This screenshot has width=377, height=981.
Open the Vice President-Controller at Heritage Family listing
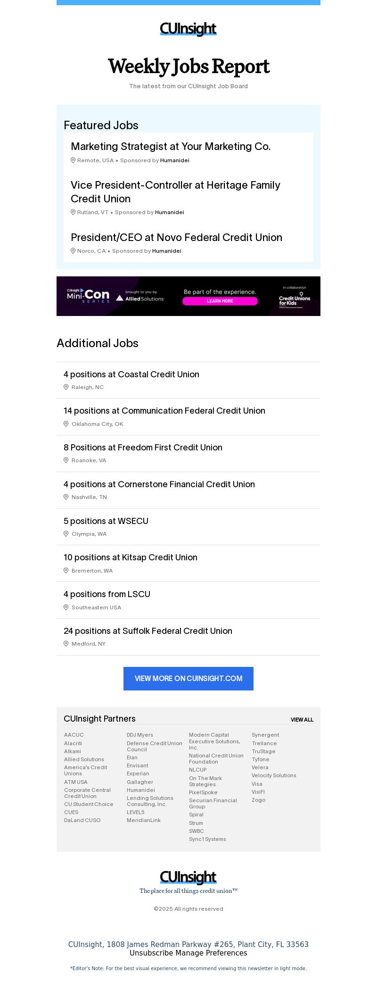click(175, 192)
